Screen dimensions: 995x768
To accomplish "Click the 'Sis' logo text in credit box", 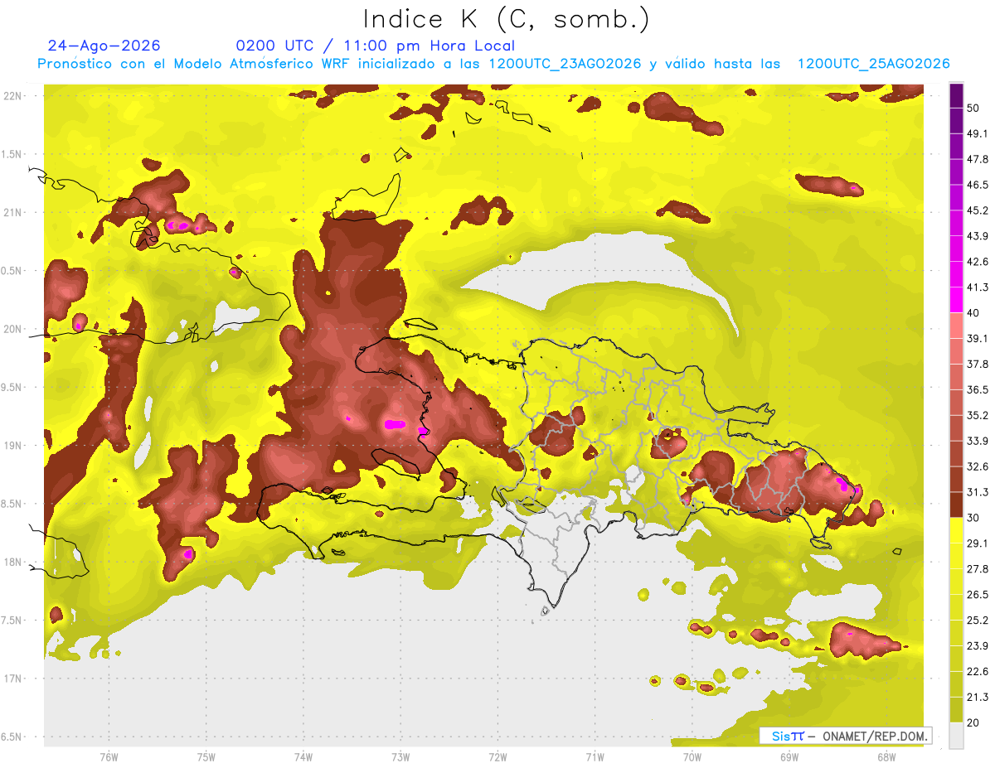I will (x=780, y=736).
